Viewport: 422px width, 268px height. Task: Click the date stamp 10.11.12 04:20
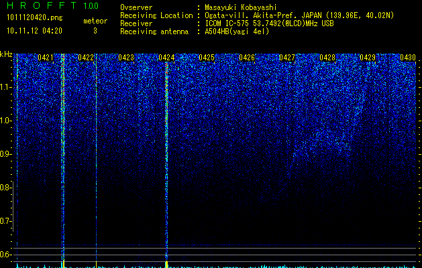[34, 31]
